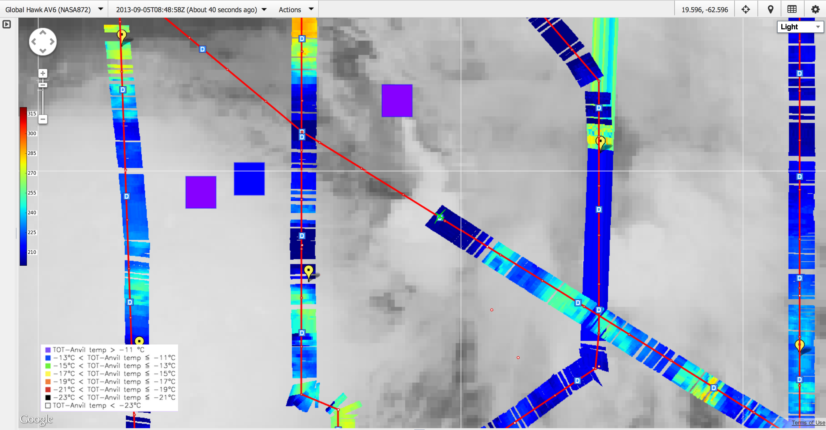Click the zoom out minus button

pos(43,119)
